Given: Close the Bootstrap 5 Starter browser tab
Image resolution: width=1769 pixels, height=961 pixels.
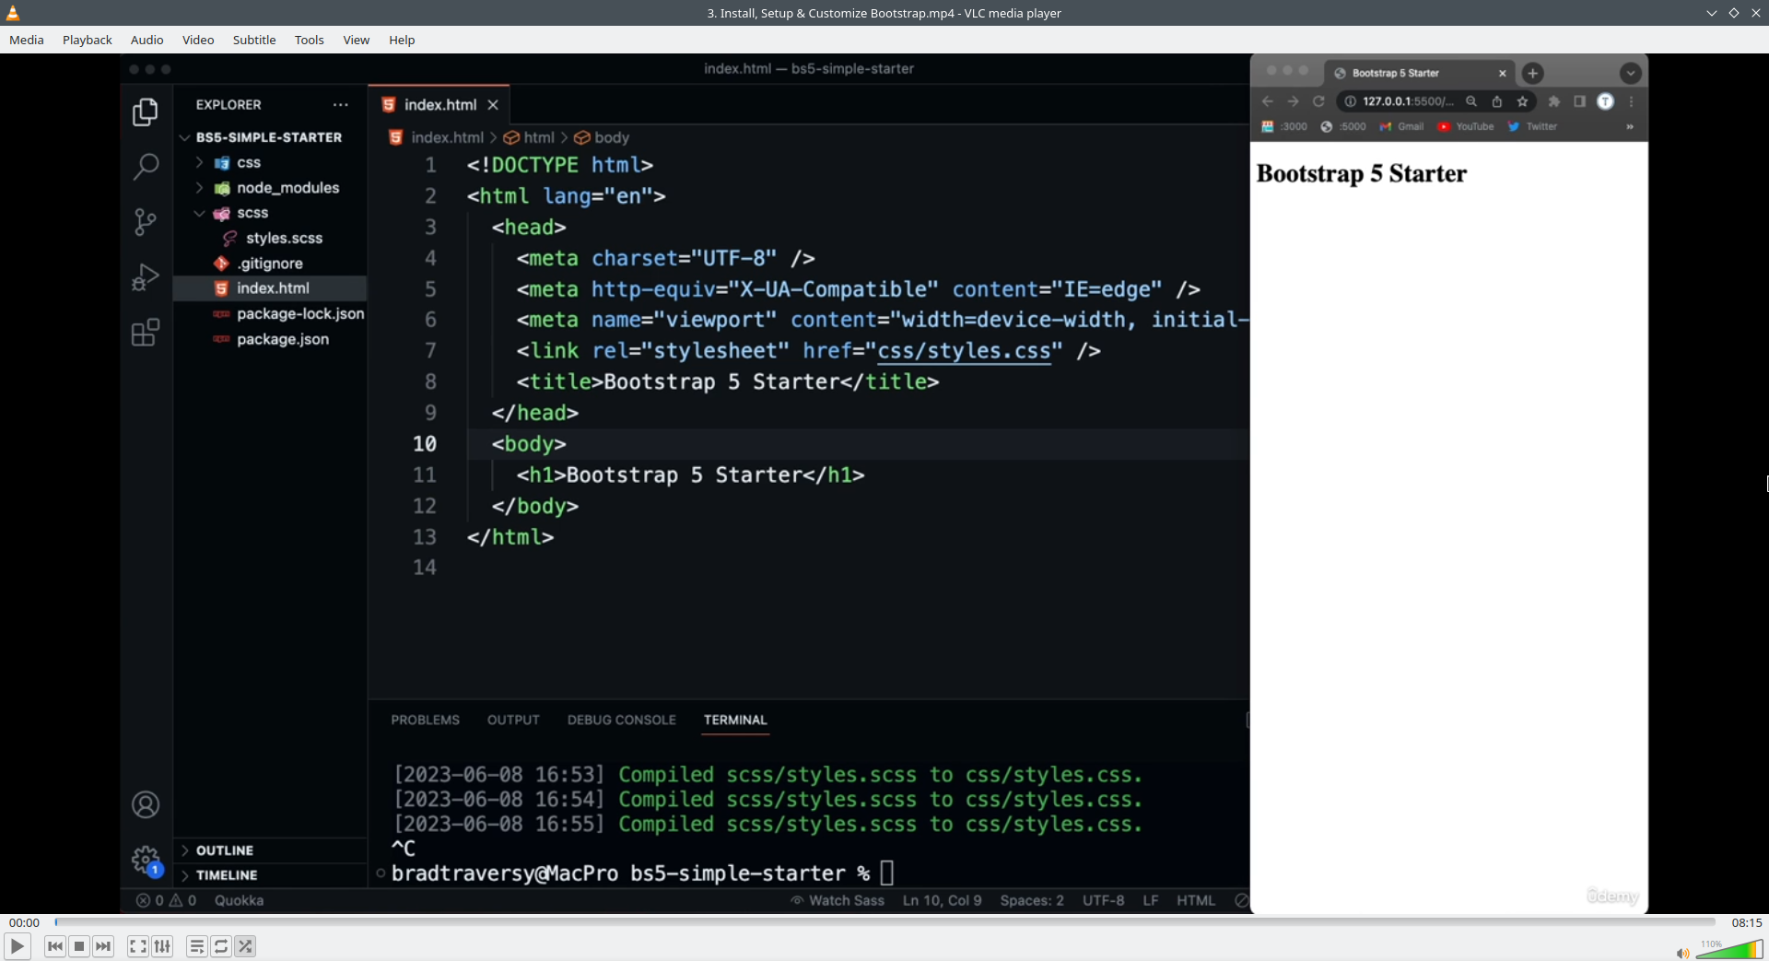Looking at the screenshot, I should [x=1503, y=73].
